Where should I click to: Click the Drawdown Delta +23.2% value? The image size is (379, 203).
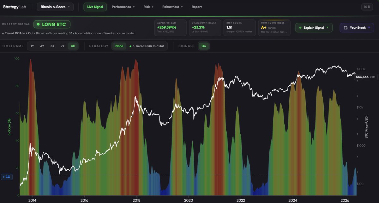[x=198, y=27]
